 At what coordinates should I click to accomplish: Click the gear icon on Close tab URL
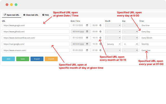tap(24, 15)
